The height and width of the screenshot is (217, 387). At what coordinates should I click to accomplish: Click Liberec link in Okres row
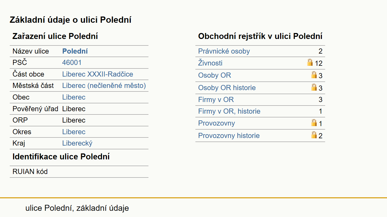click(x=74, y=132)
